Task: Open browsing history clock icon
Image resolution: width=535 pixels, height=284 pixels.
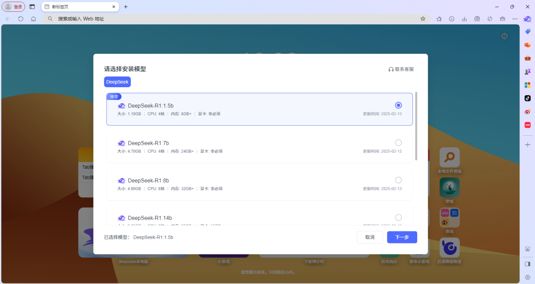Action: pyautogui.click(x=452, y=19)
